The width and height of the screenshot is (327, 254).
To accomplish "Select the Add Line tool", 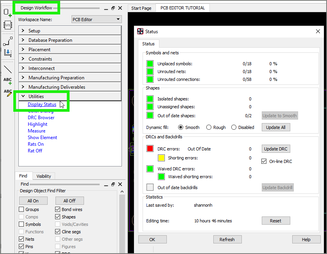I will click(x=7, y=70).
